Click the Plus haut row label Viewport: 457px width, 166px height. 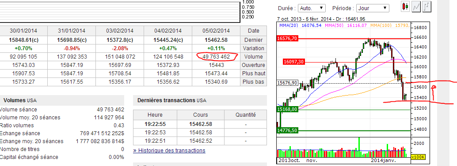(254, 74)
